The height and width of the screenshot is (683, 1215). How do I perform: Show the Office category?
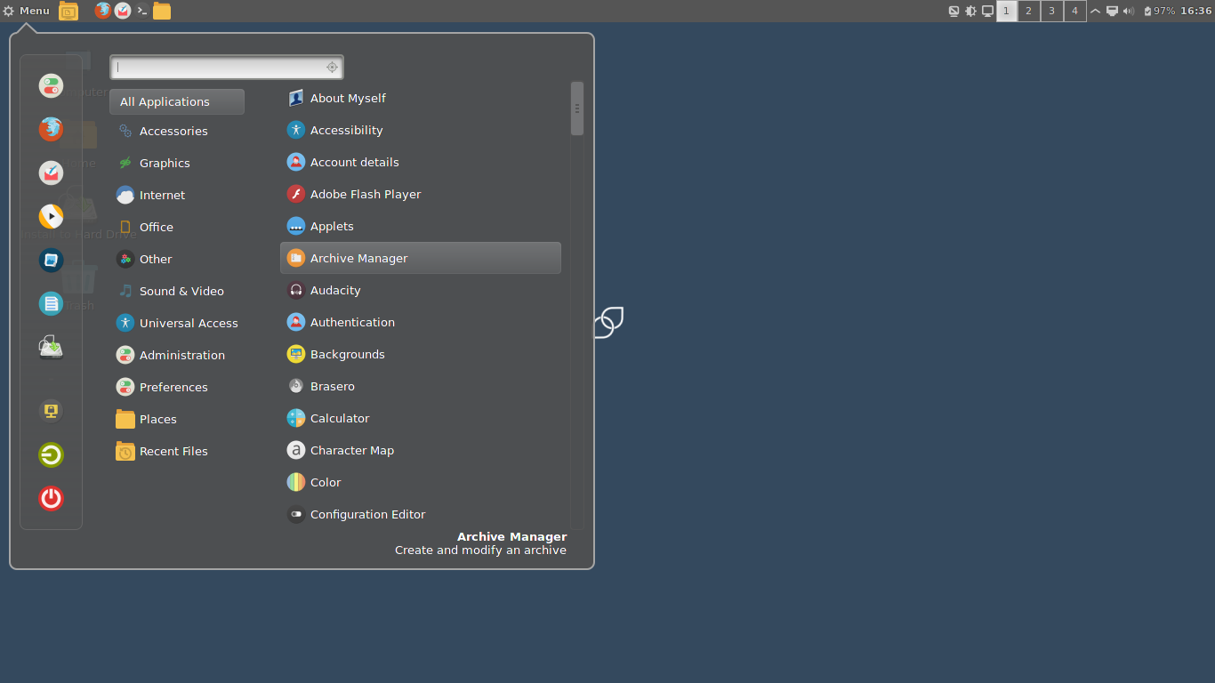click(x=177, y=227)
